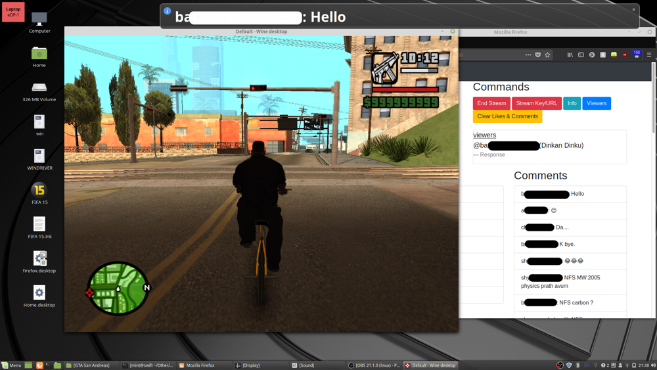
Task: Click the 'Da....' comment row
Action: pos(570,227)
